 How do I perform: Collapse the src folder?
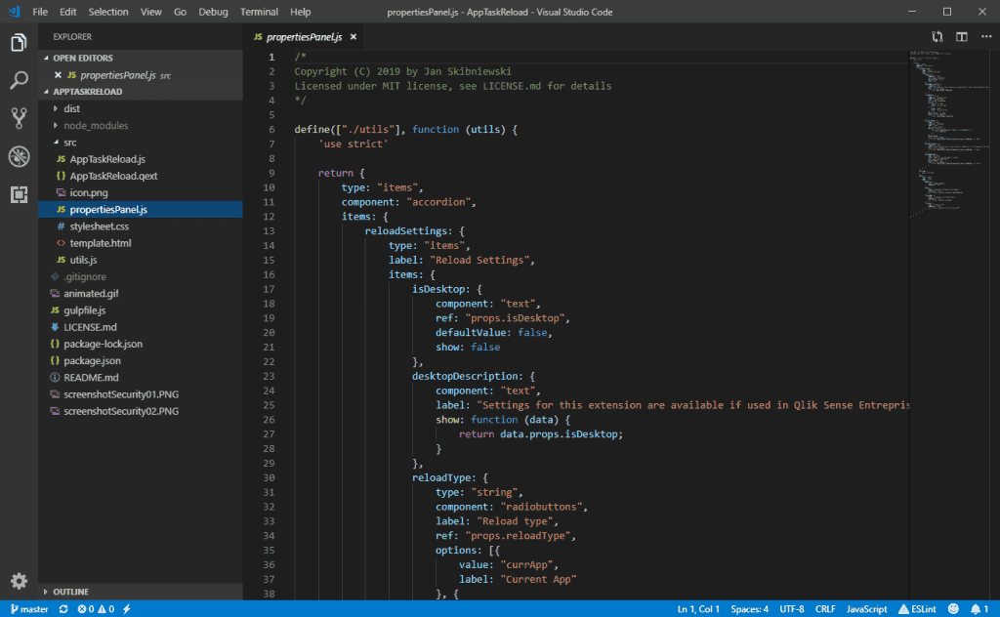69,142
